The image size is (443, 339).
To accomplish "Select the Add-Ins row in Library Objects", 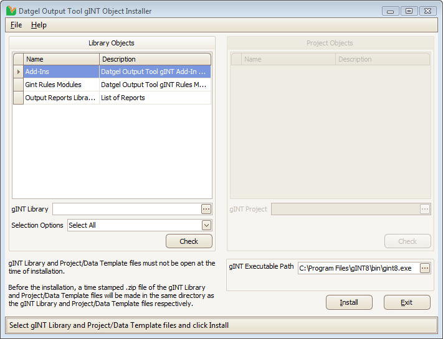I will [x=61, y=72].
